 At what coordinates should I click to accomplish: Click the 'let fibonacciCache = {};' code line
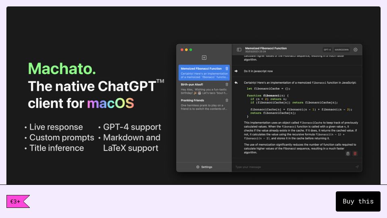(268, 88)
